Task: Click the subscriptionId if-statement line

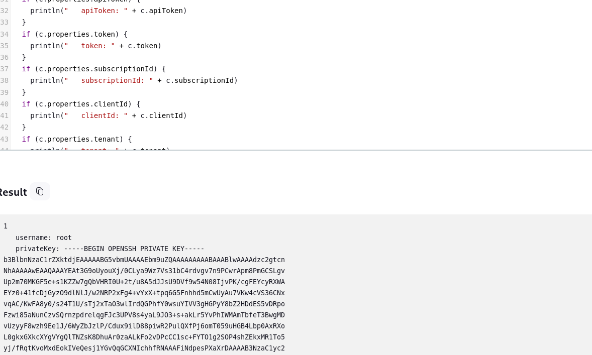Action: (93, 69)
